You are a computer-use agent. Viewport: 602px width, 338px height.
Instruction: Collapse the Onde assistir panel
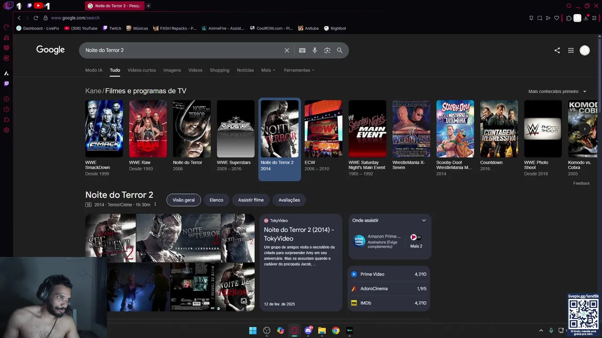click(424, 220)
